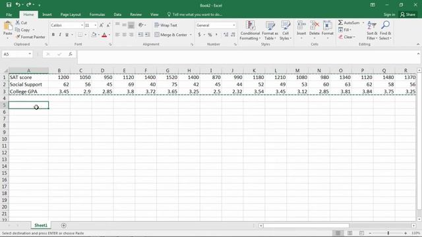Click the Save icon in title bar
This screenshot has width=422, height=237.
9,5
